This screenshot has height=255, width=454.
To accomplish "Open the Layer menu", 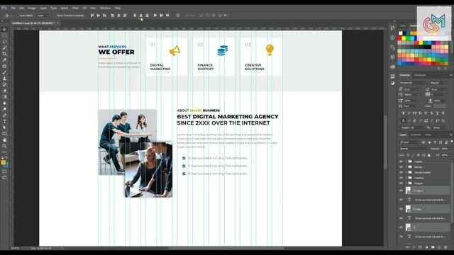I will [x=43, y=8].
